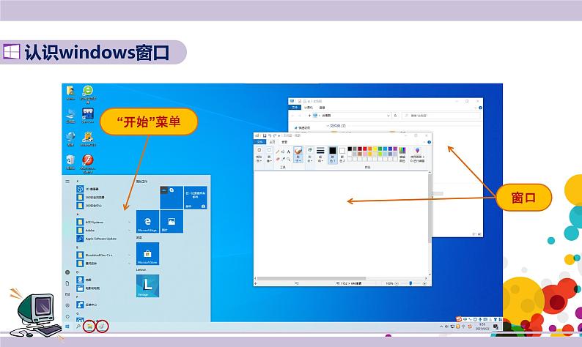
Task: Pick the yellow swatch in Paint palette
Action: 375,149
